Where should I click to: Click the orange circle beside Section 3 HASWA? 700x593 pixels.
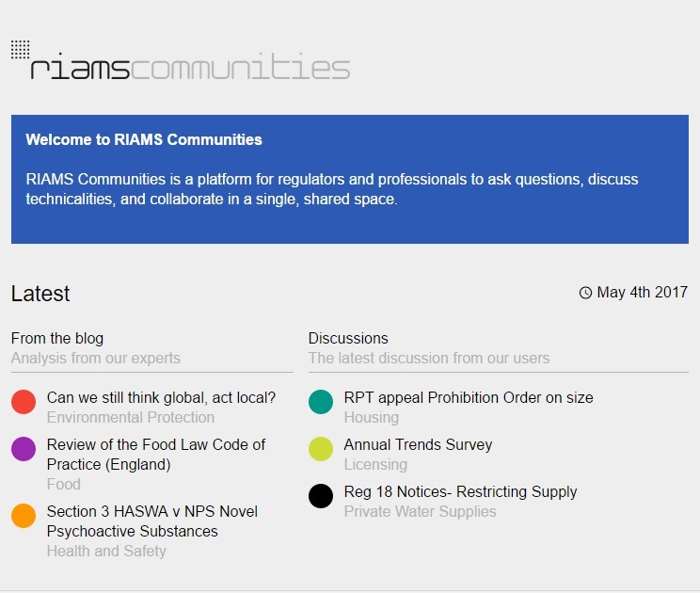(24, 516)
